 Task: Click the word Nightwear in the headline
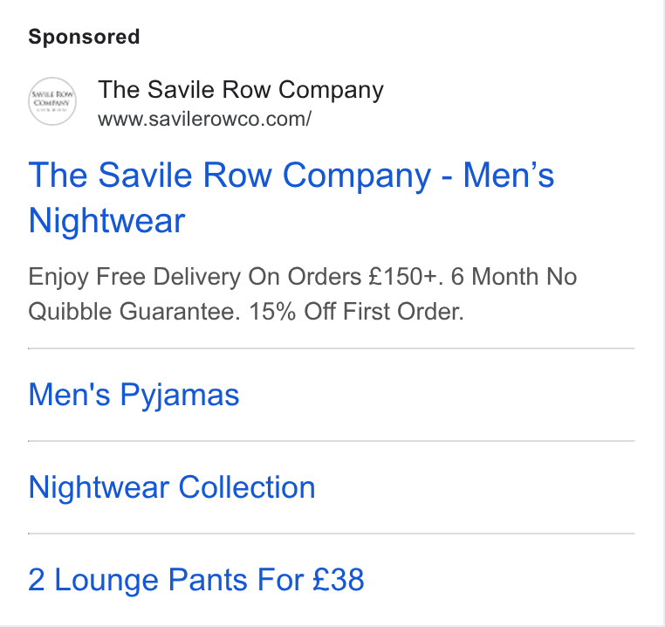(x=106, y=221)
